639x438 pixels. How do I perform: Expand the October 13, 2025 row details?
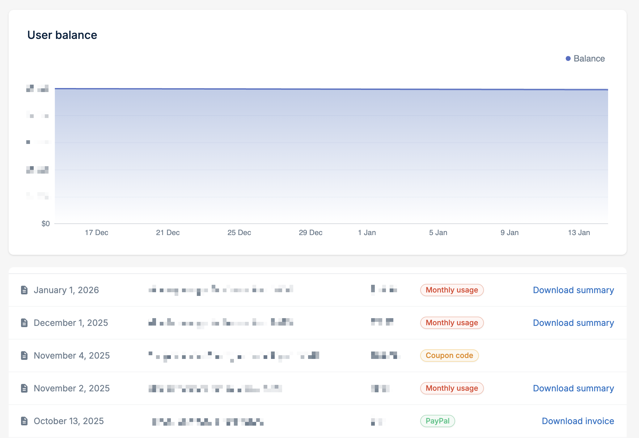69,421
